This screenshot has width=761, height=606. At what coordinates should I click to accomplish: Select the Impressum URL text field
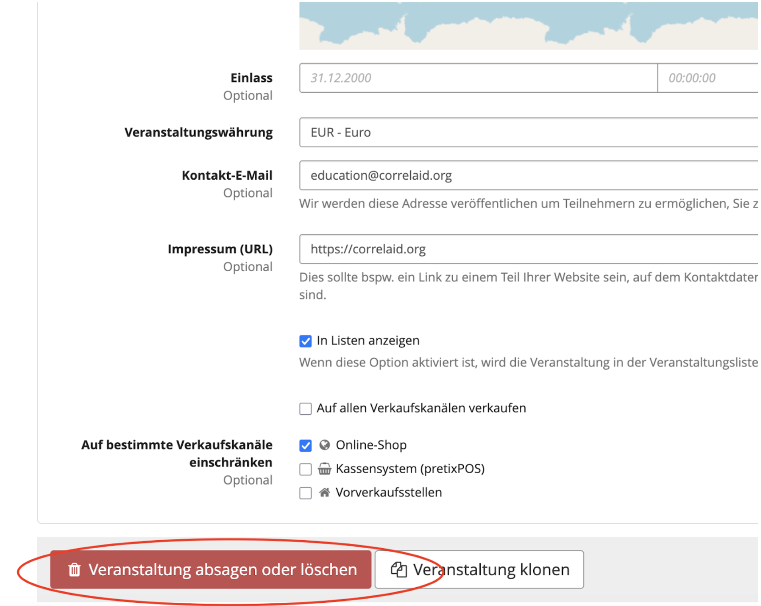[x=528, y=249]
